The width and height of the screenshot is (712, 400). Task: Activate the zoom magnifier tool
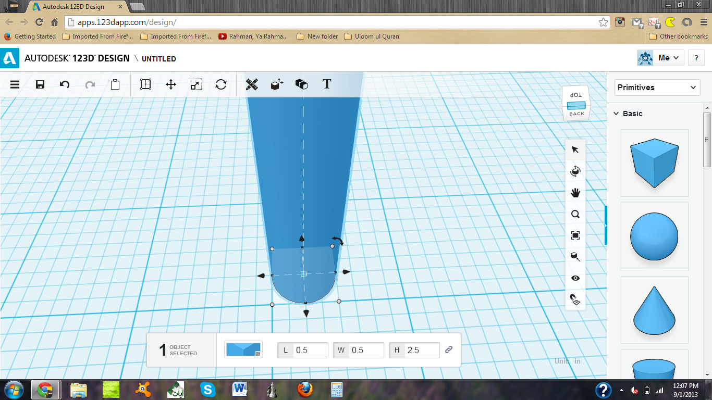click(x=575, y=214)
